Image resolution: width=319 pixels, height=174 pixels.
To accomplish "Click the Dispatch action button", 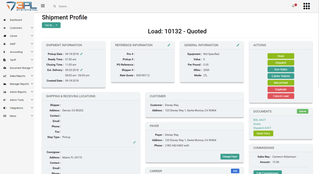I will coord(281,63).
